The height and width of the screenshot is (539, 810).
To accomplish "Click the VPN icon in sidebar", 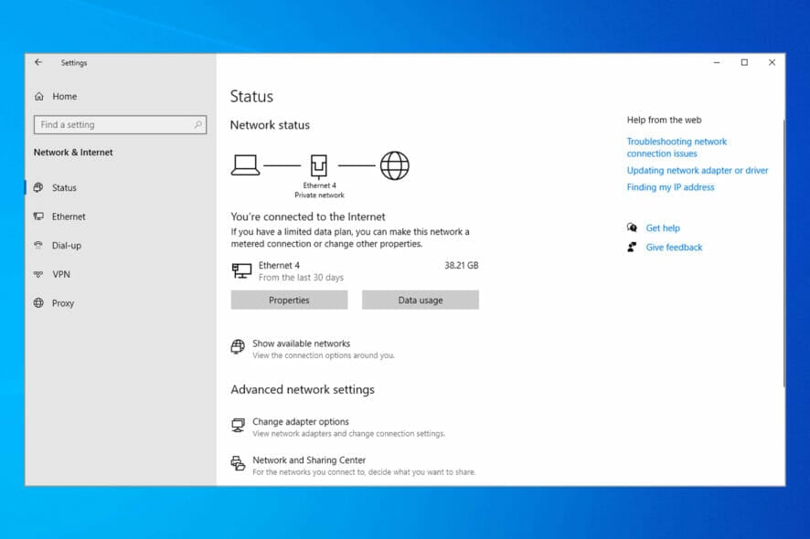I will coord(38,274).
